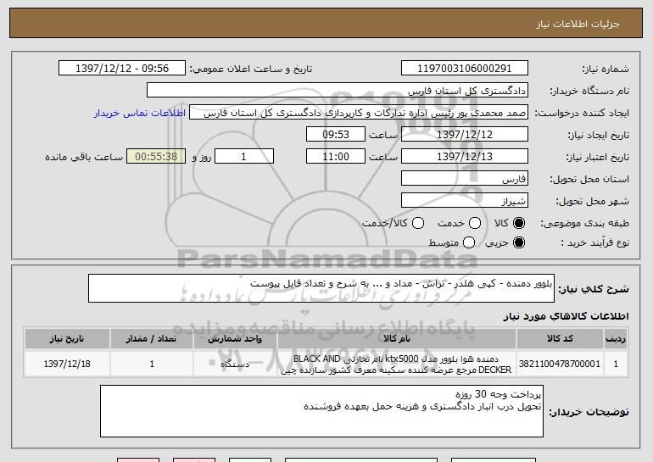Click the ردیف column header
This screenshot has width=653, height=462.
click(x=616, y=338)
